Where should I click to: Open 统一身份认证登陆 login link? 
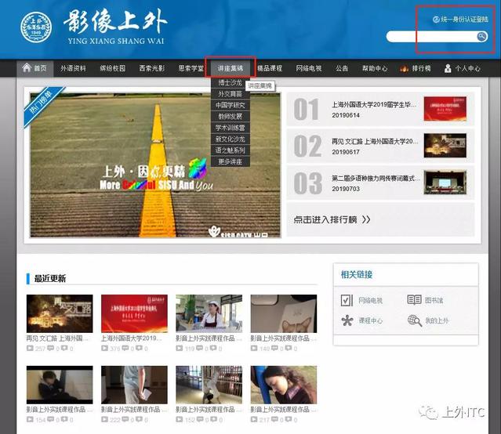[464, 20]
